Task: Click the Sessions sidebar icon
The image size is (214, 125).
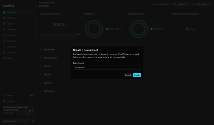Action: [4, 18]
